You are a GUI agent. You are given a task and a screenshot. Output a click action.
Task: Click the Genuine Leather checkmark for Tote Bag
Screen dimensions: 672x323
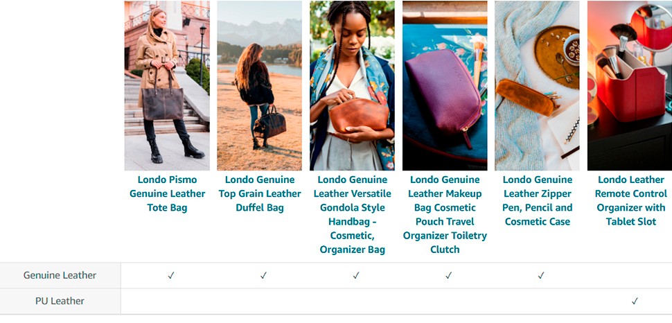[171, 275]
